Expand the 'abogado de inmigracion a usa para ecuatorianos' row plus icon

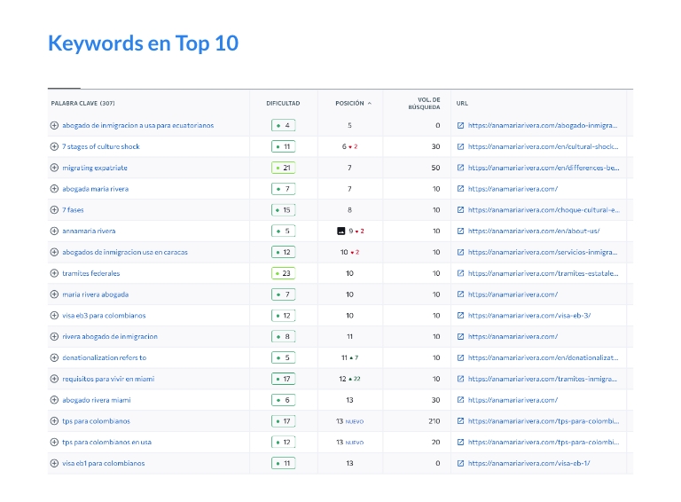pyautogui.click(x=54, y=126)
